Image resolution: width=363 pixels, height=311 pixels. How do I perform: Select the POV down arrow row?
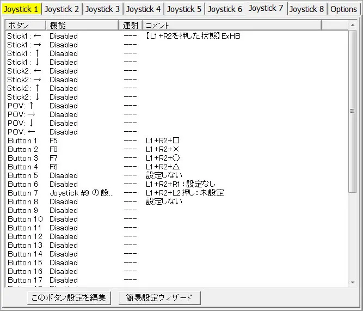click(x=176, y=123)
